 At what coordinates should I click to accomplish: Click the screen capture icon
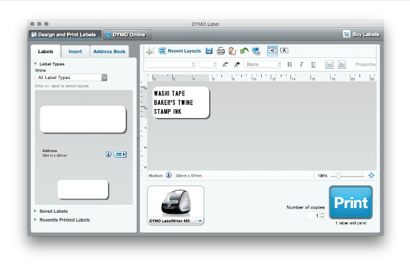[256, 51]
